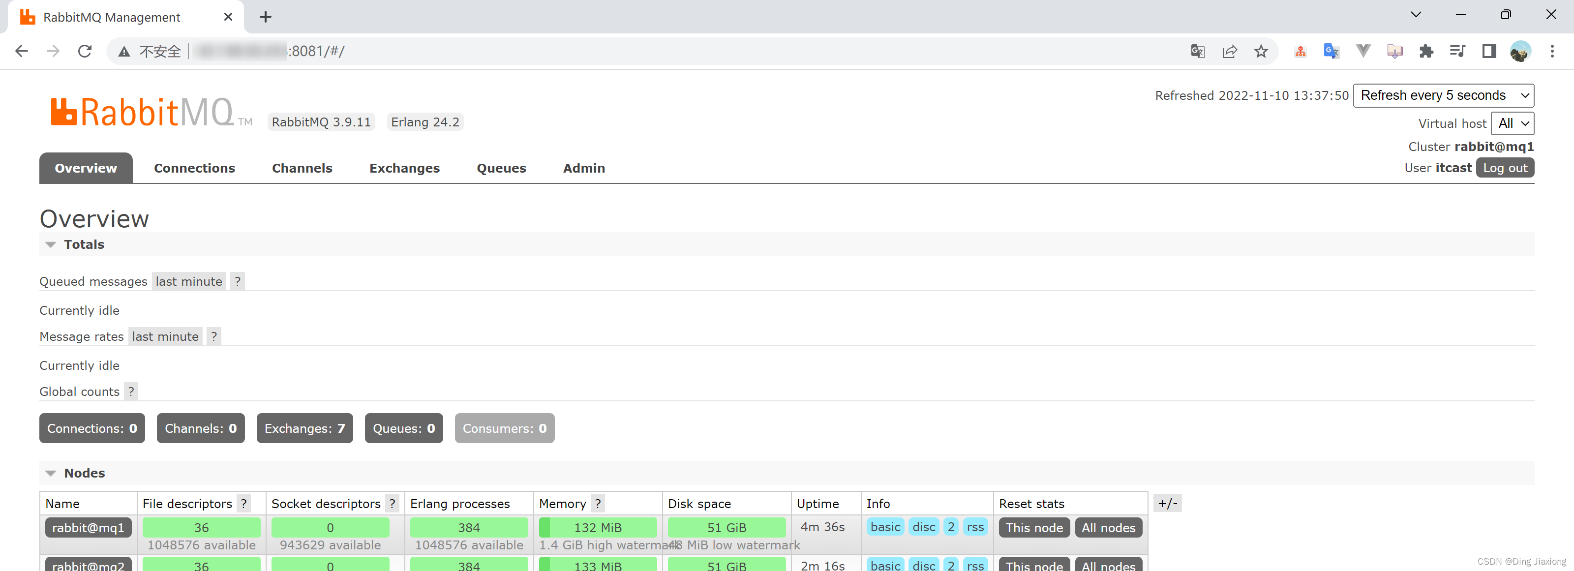Screen dimensions: 1574x571
Task: Open a new browser tab
Action: point(265,17)
